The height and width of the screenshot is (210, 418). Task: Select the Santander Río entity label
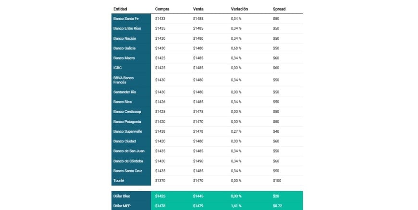125,92
